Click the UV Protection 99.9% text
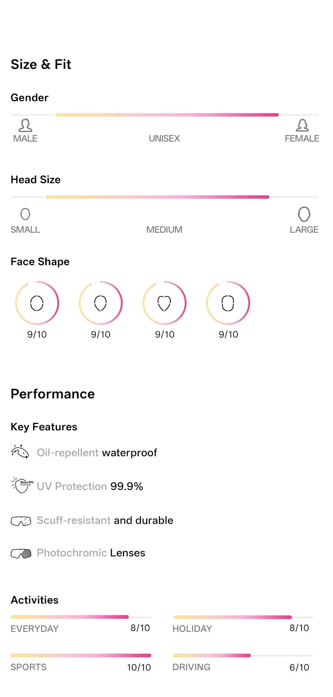The width and height of the screenshot is (333, 697). 90,486
